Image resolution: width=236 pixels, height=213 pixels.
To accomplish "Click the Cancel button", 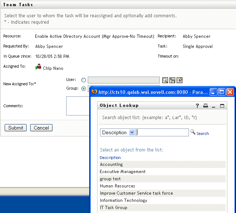I will point(41,128).
